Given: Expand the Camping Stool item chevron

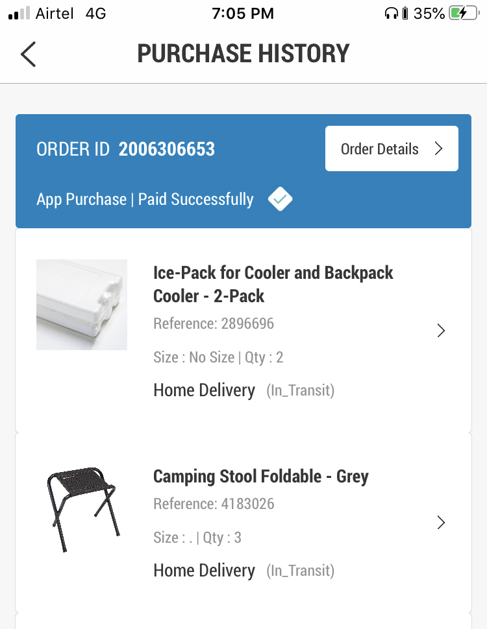Looking at the screenshot, I should pyautogui.click(x=441, y=522).
